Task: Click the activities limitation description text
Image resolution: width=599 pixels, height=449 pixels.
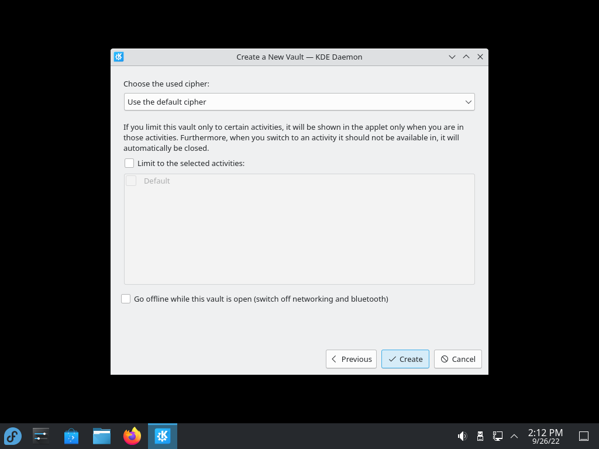Action: (294, 137)
